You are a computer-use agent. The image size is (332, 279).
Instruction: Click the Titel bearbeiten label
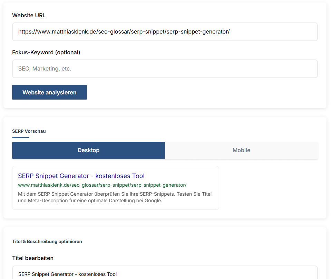pyautogui.click(x=33, y=258)
